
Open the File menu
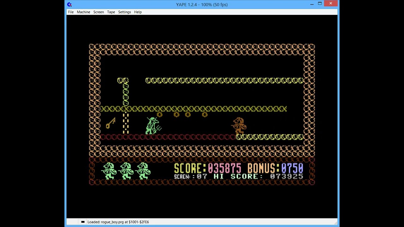coord(71,12)
